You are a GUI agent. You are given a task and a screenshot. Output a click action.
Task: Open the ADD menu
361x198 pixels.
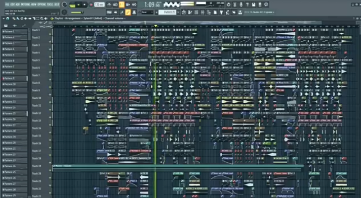tap(18, 5)
